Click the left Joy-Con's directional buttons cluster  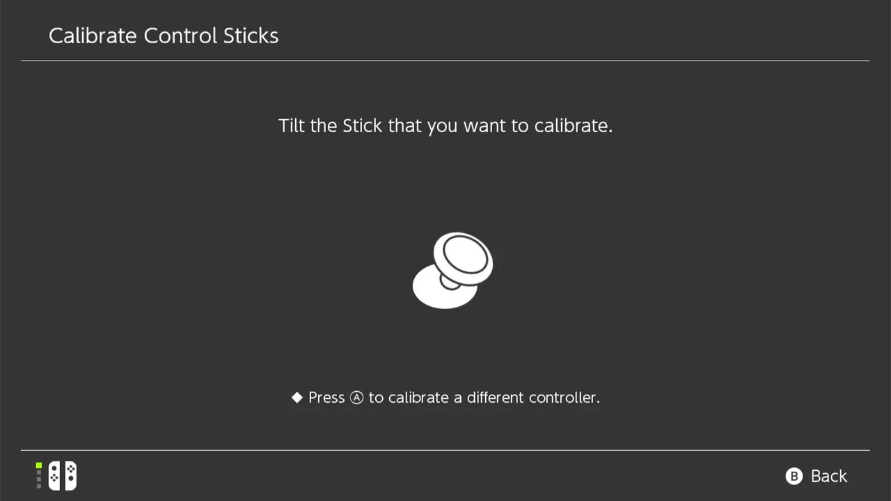click(x=54, y=479)
